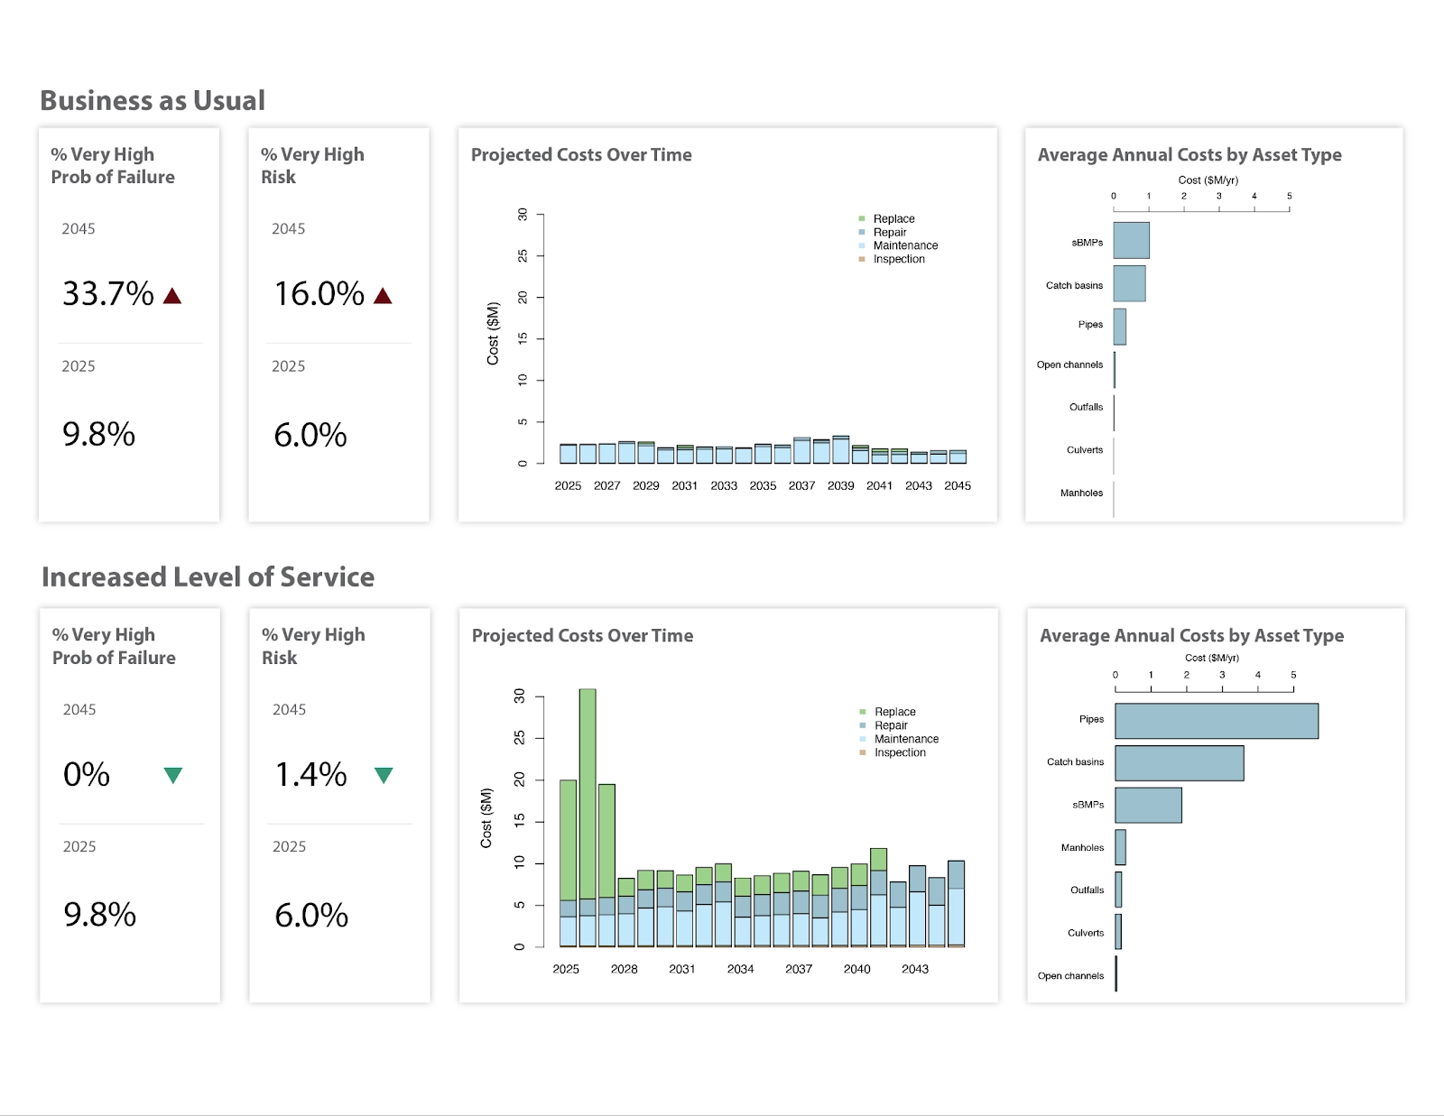Click the 1.4% Very High Risk value
1444x1116 pixels.
pos(310,775)
